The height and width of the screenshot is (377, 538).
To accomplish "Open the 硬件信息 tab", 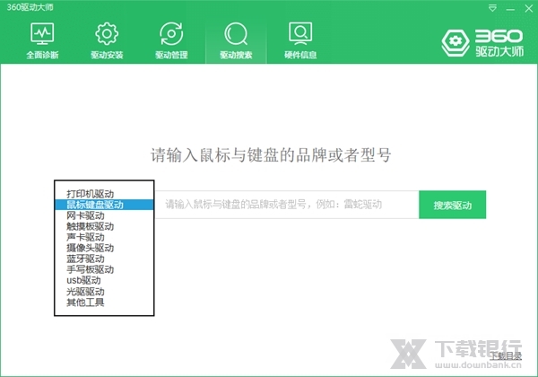I will (300, 40).
